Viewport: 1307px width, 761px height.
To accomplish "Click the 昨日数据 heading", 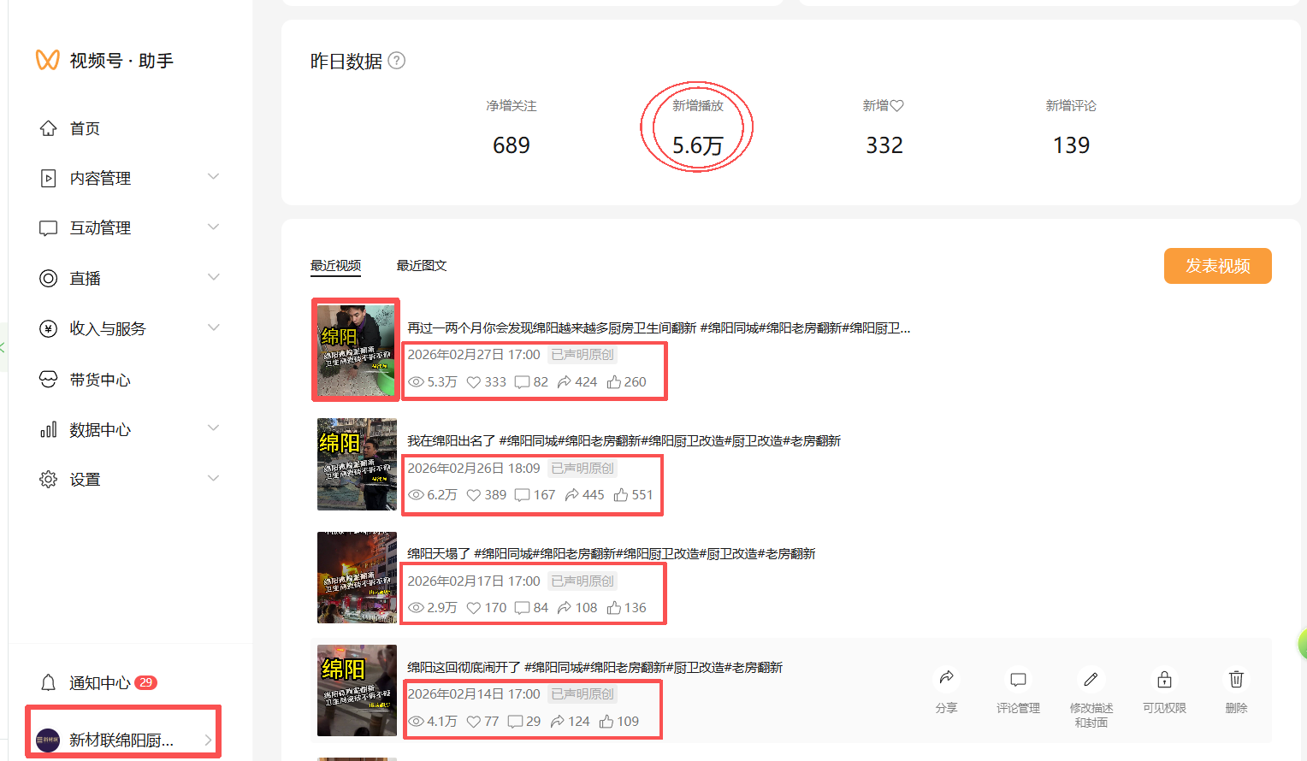I will click(346, 62).
